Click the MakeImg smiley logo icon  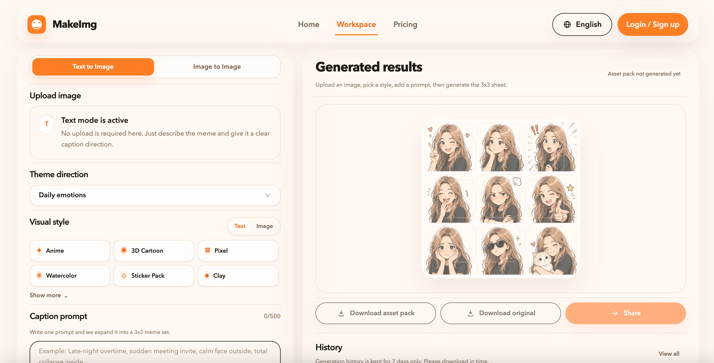(x=37, y=24)
